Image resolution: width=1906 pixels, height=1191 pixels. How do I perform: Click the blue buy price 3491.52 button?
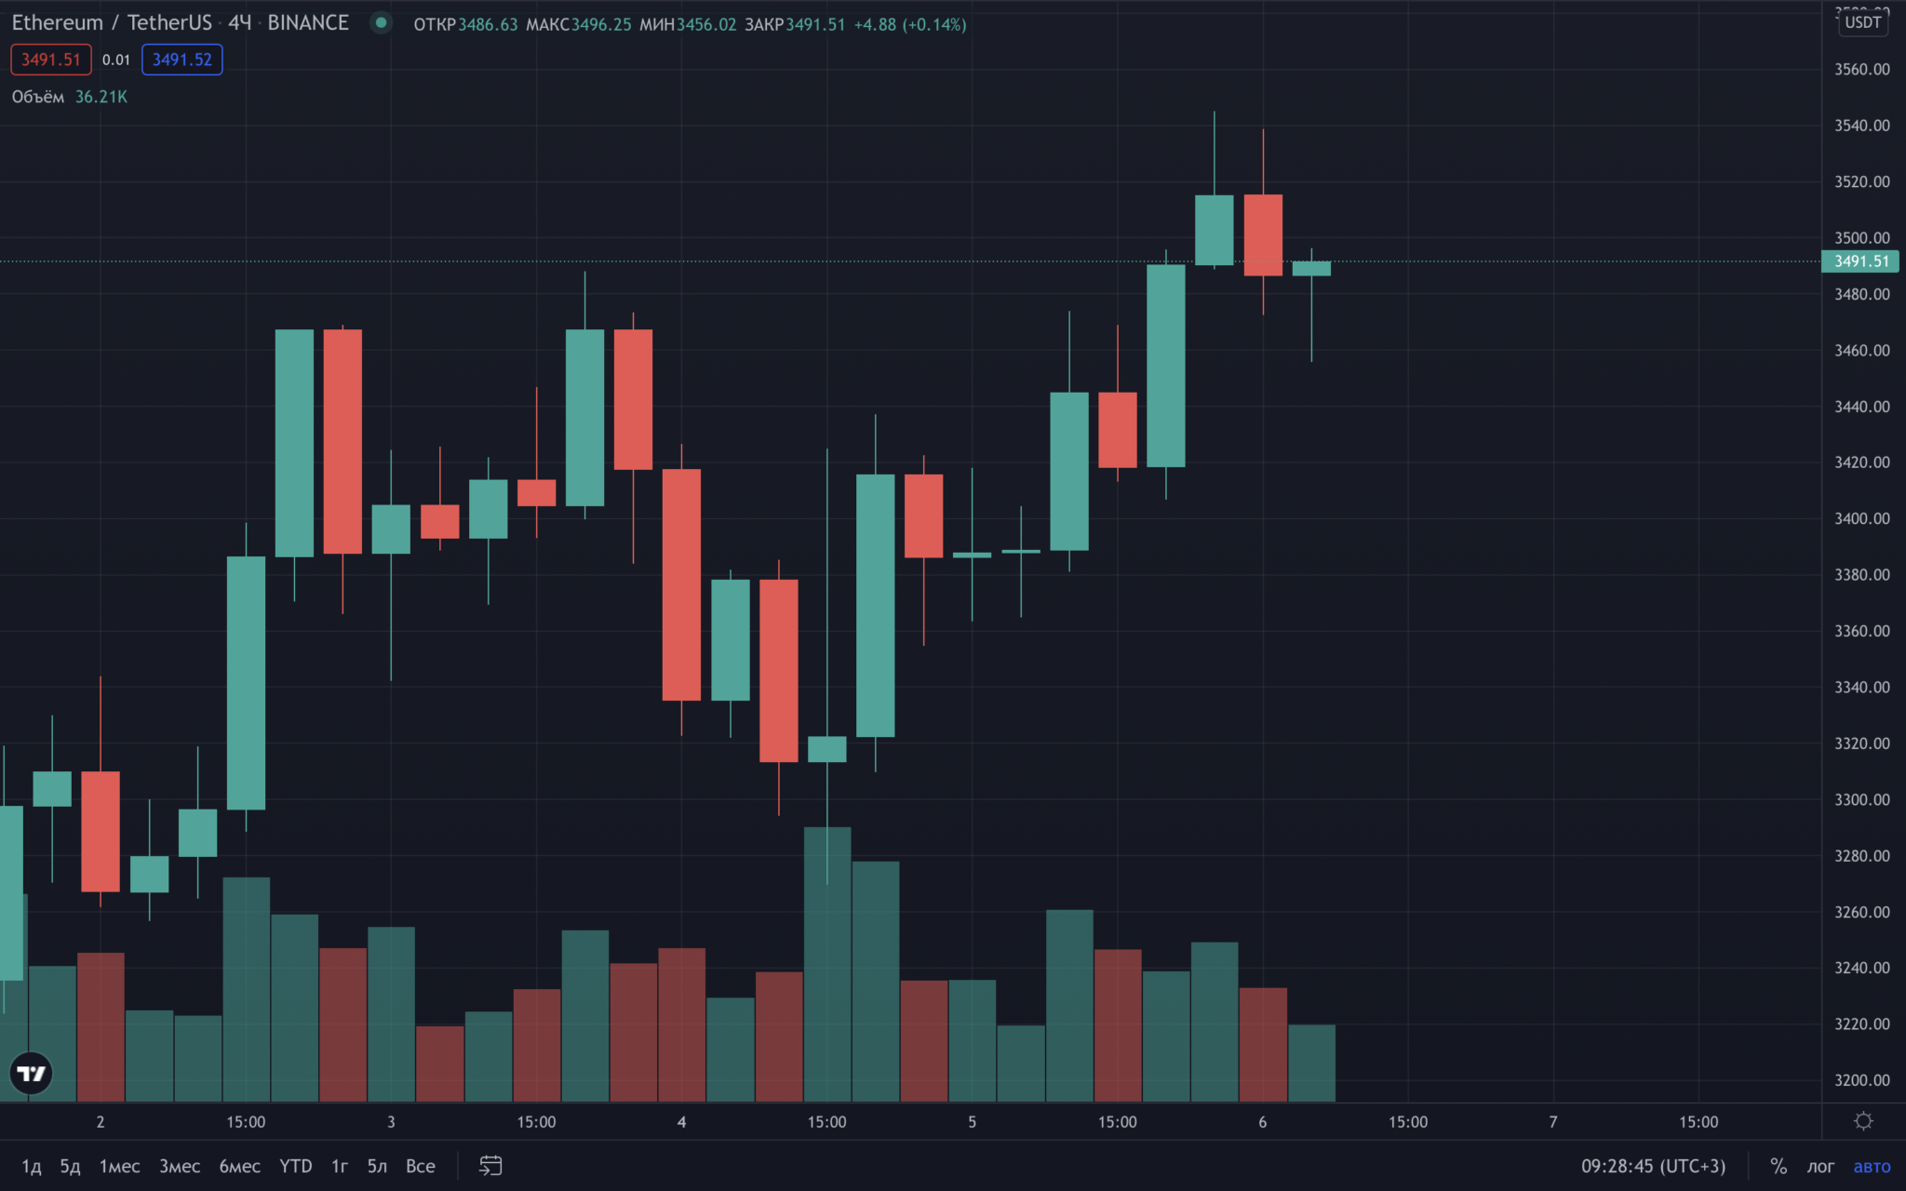click(182, 60)
